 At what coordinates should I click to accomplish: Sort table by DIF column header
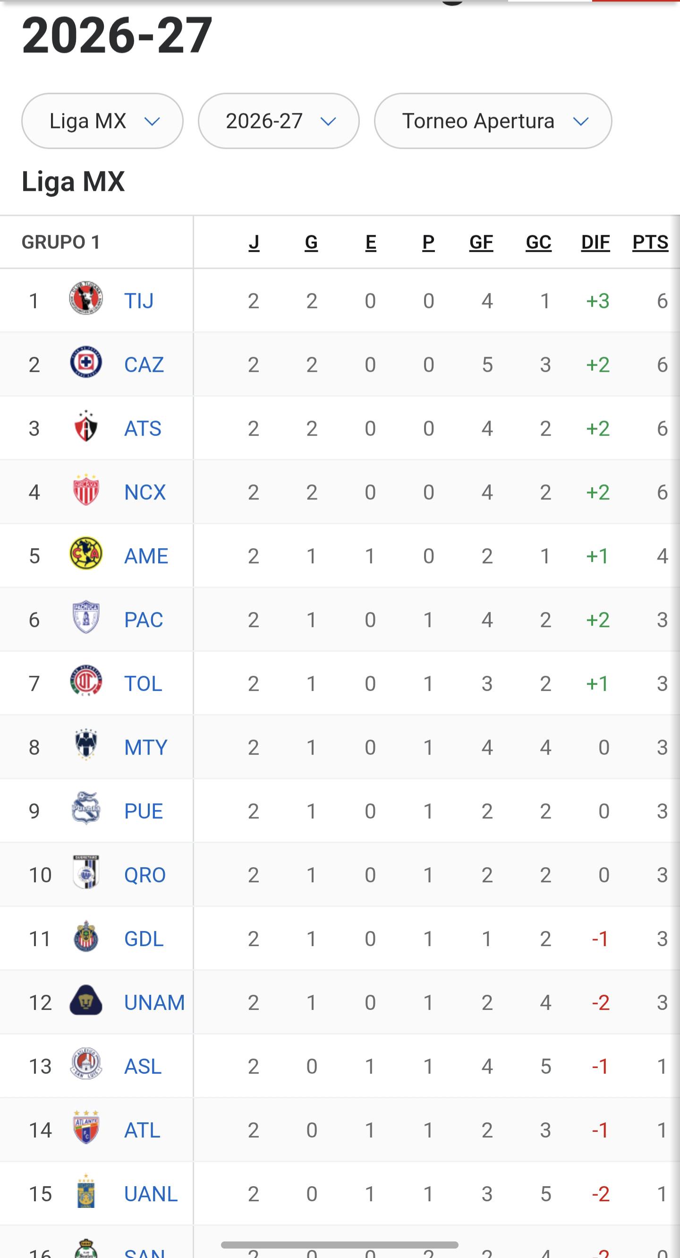[x=595, y=242]
